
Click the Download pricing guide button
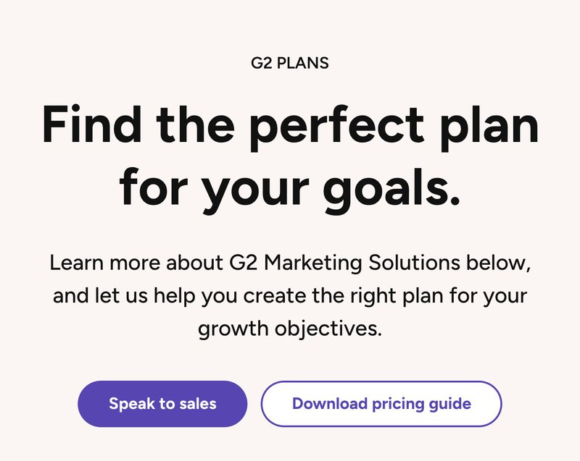pyautogui.click(x=381, y=404)
